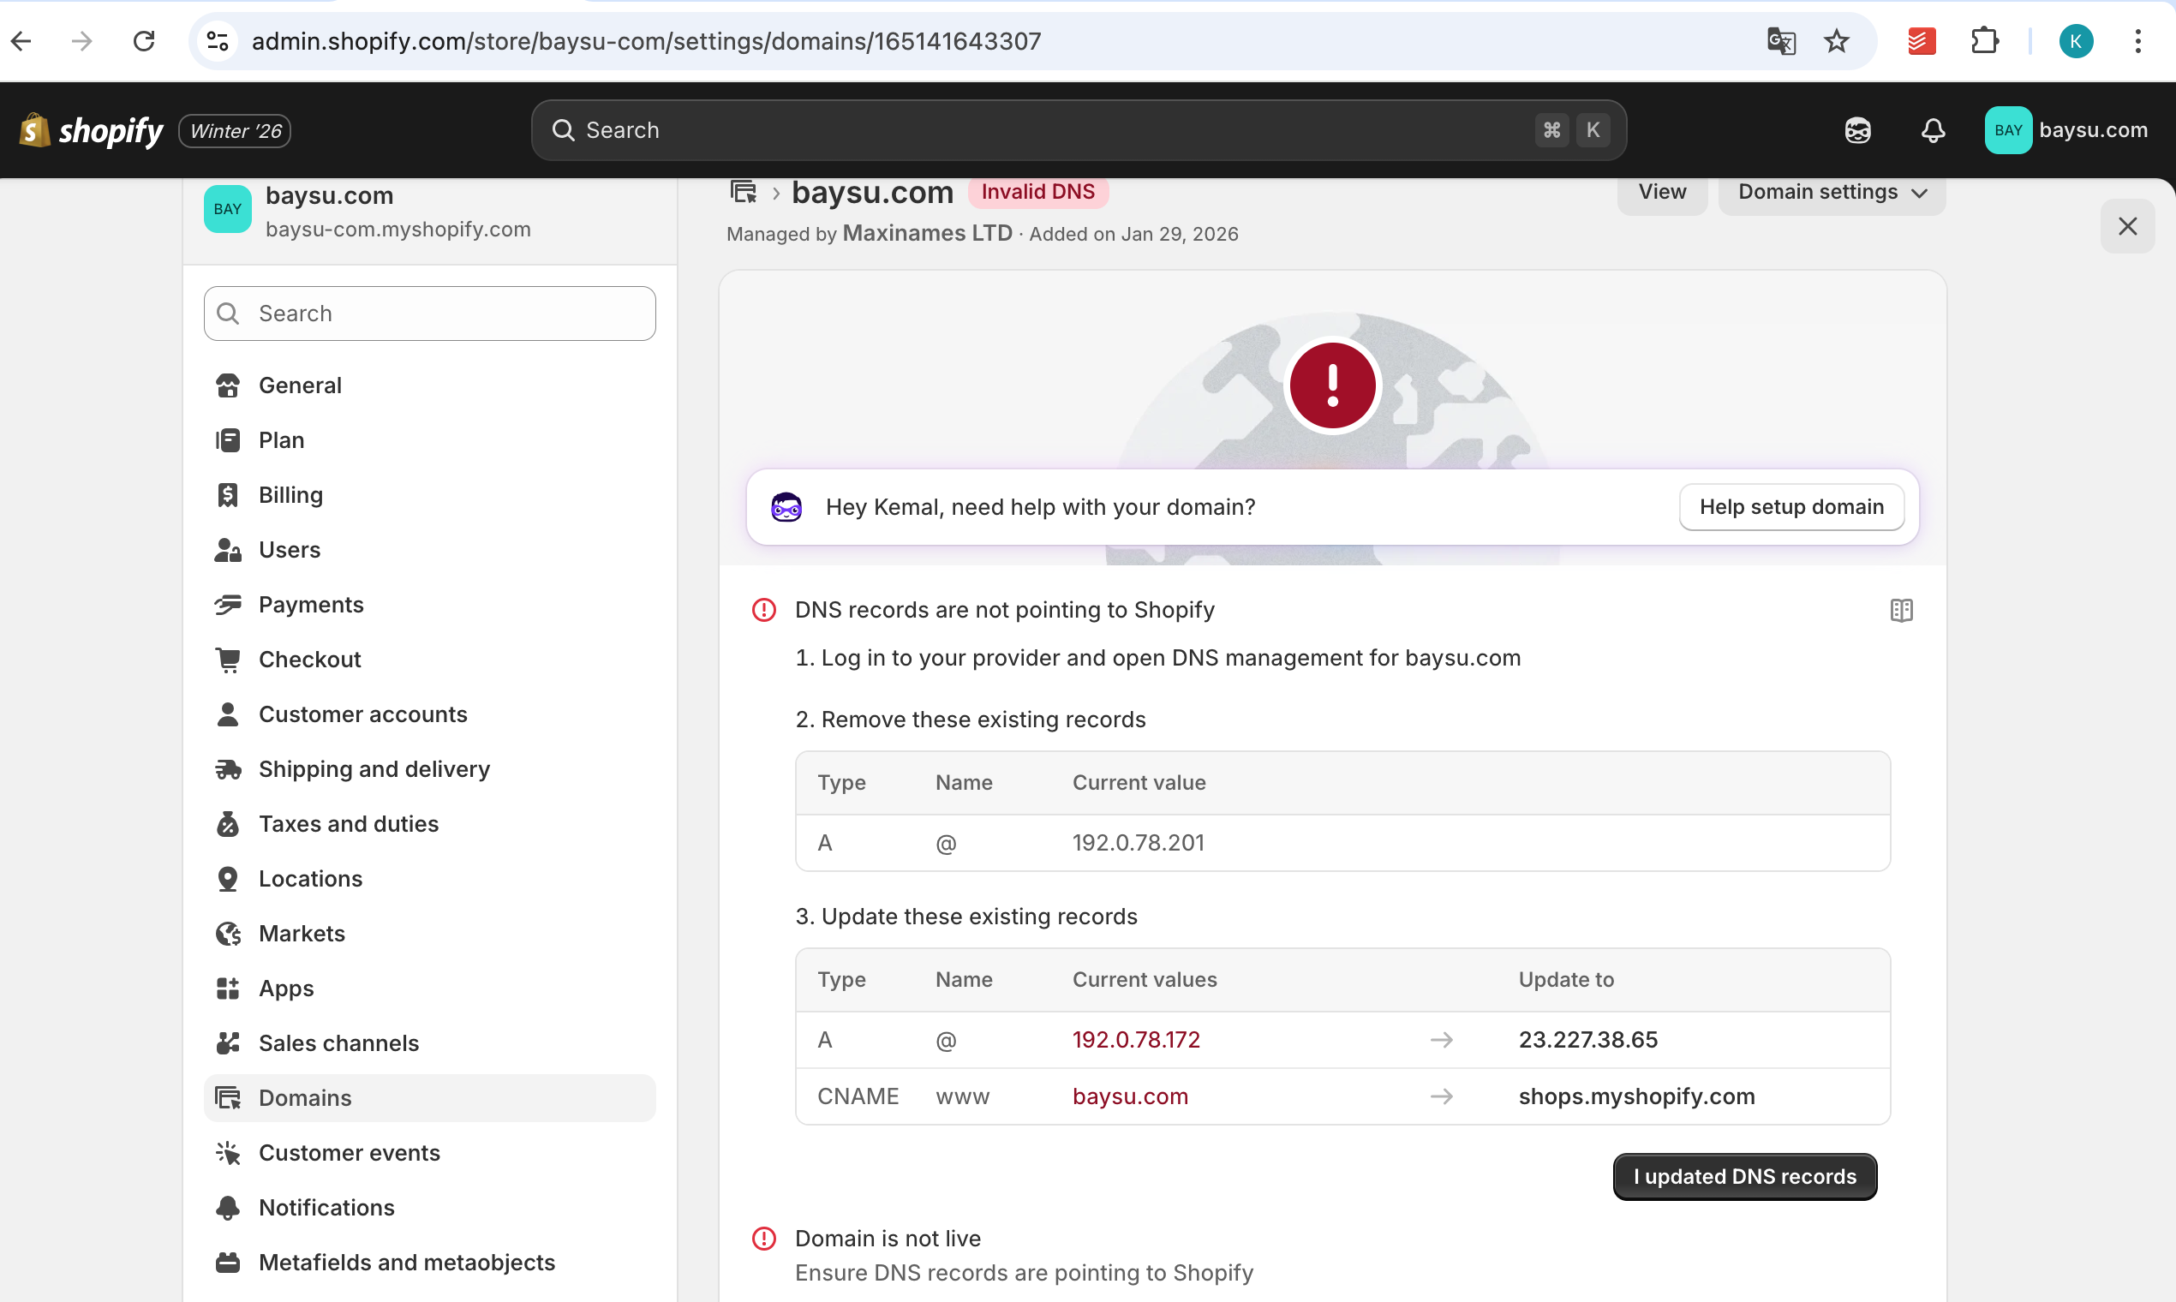Go to Customer events settings

point(430,1154)
